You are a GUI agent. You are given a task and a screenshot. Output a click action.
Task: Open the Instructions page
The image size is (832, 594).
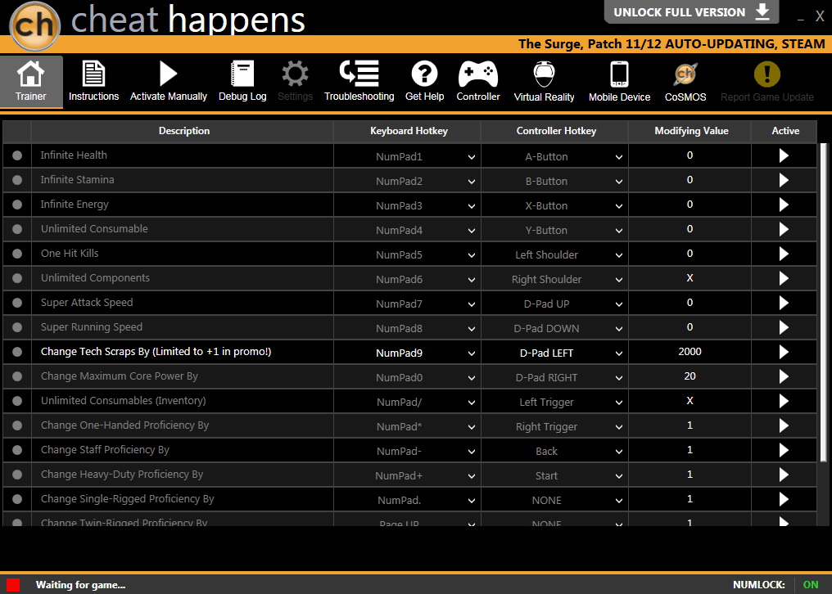93,82
